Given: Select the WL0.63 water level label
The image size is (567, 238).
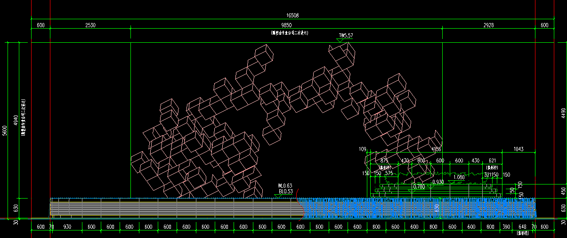Looking at the screenshot, I should (x=285, y=186).
